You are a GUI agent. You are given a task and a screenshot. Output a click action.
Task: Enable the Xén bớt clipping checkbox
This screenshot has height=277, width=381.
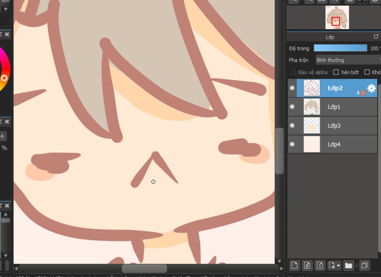click(x=336, y=72)
